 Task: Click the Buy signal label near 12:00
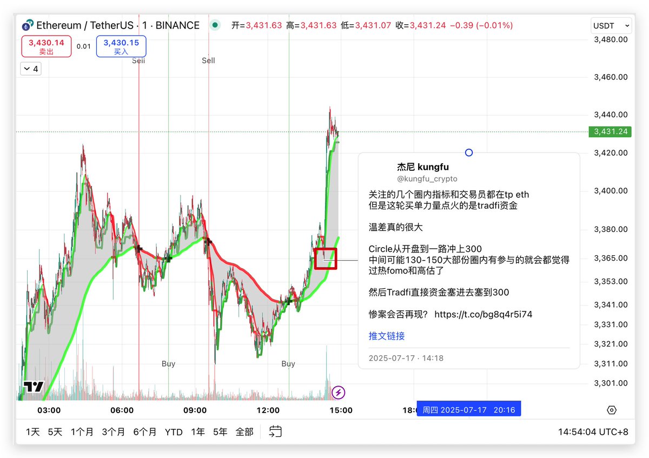(288, 364)
